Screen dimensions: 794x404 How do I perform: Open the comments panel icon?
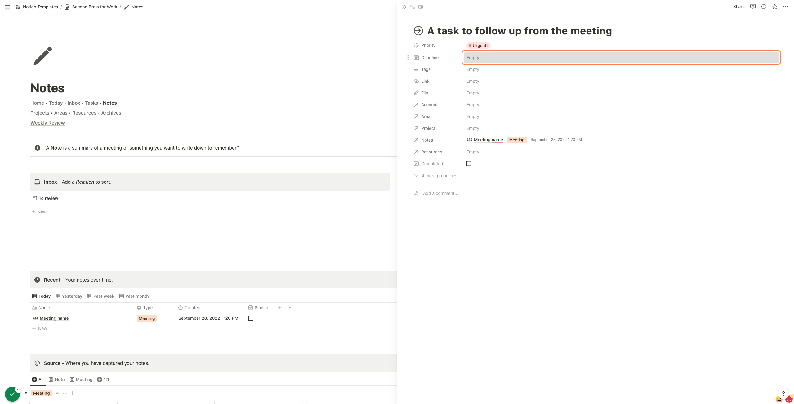coord(753,7)
